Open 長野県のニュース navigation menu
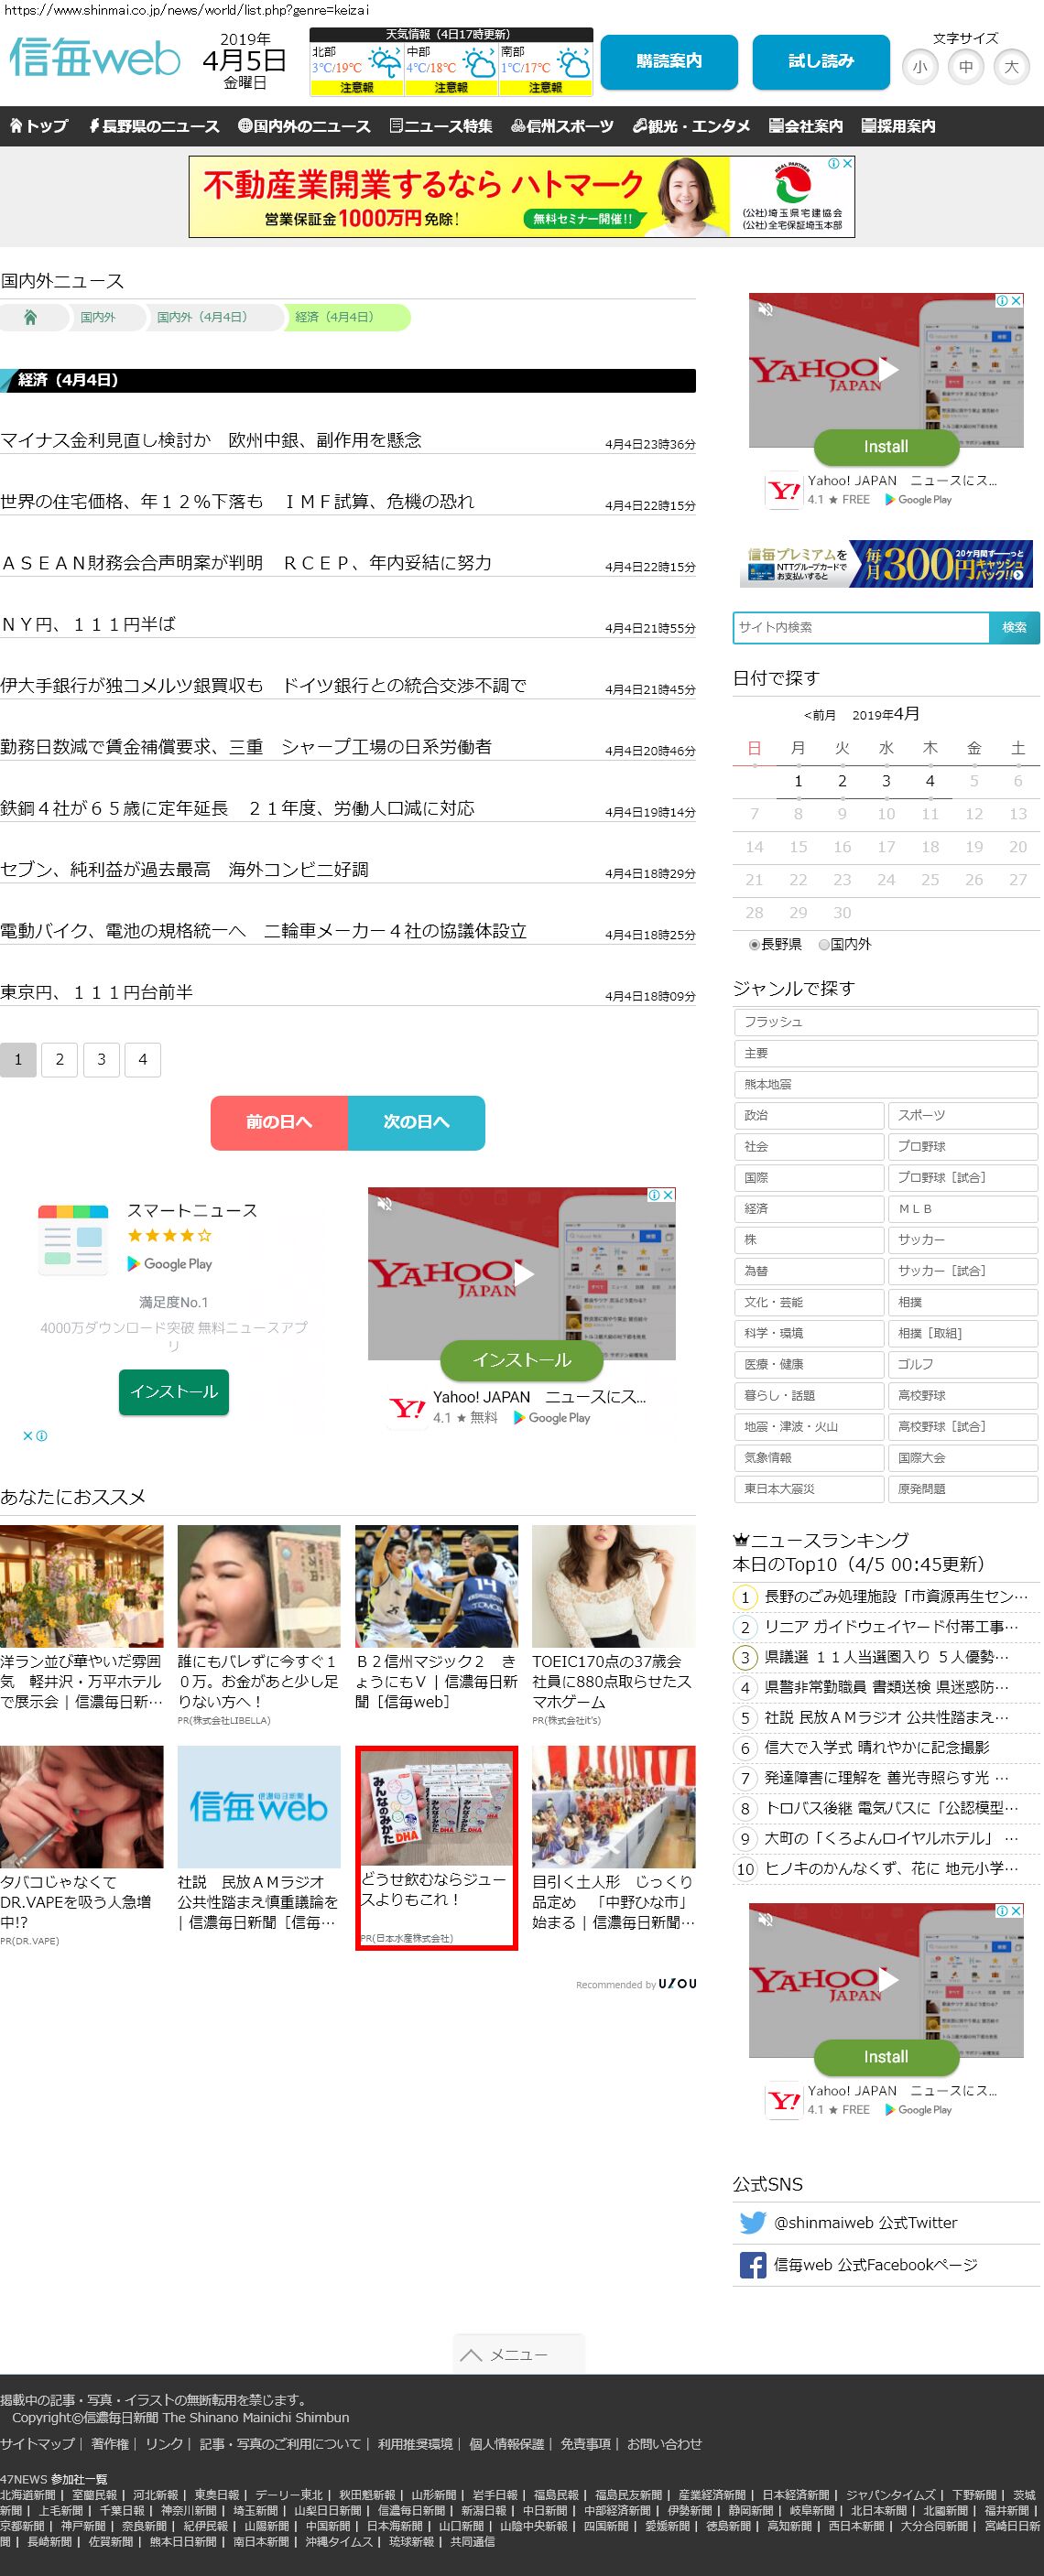Image resolution: width=1044 pixels, height=2576 pixels. click(153, 126)
